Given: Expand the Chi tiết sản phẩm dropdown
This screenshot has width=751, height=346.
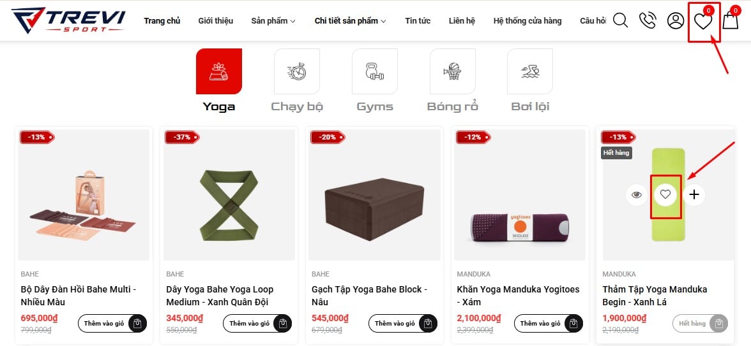Looking at the screenshot, I should tap(350, 20).
